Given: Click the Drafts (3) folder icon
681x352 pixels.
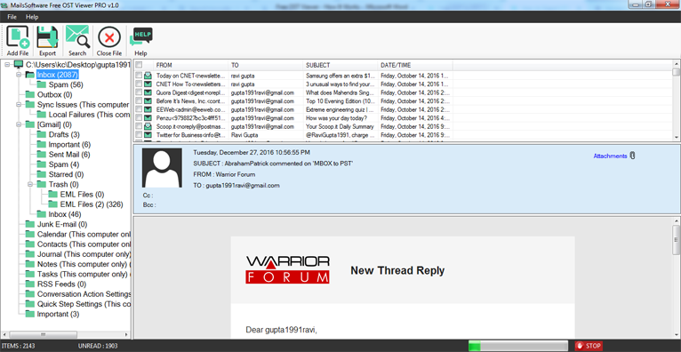Looking at the screenshot, I should coord(42,134).
